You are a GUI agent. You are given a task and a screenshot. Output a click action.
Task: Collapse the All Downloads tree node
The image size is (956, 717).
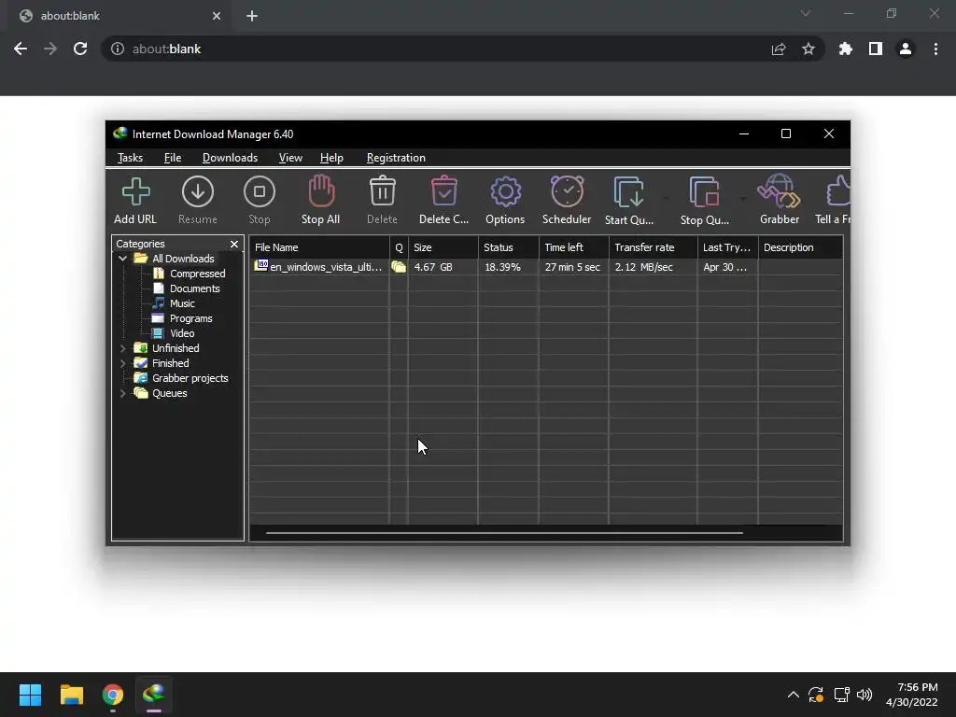click(122, 259)
